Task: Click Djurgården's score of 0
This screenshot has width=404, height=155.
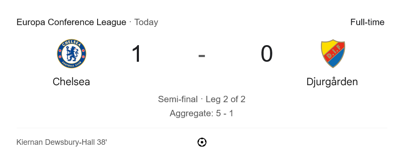Action: click(x=266, y=54)
